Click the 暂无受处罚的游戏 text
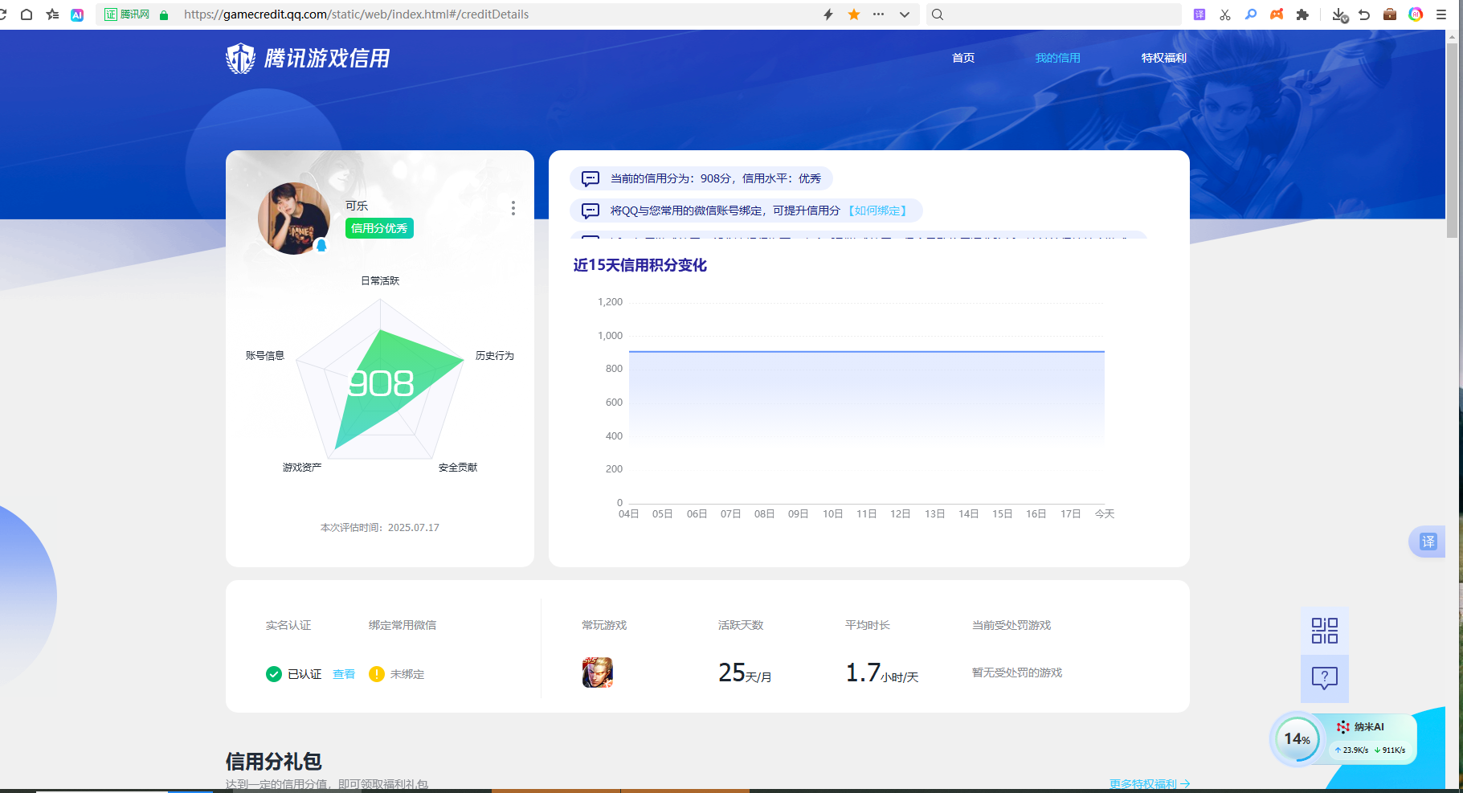The height and width of the screenshot is (793, 1463). click(x=1017, y=672)
